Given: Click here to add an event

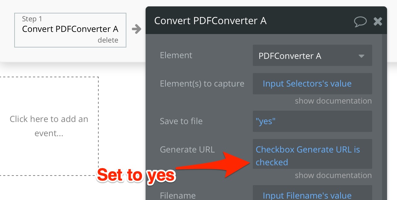Looking at the screenshot, I should point(49,126).
